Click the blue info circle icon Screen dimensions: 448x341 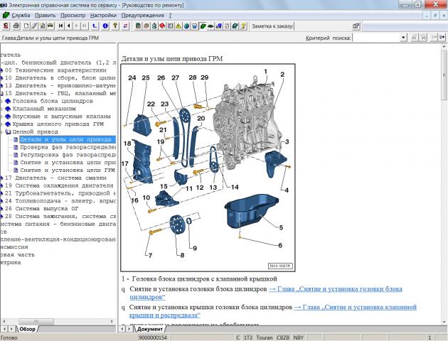[105, 26]
